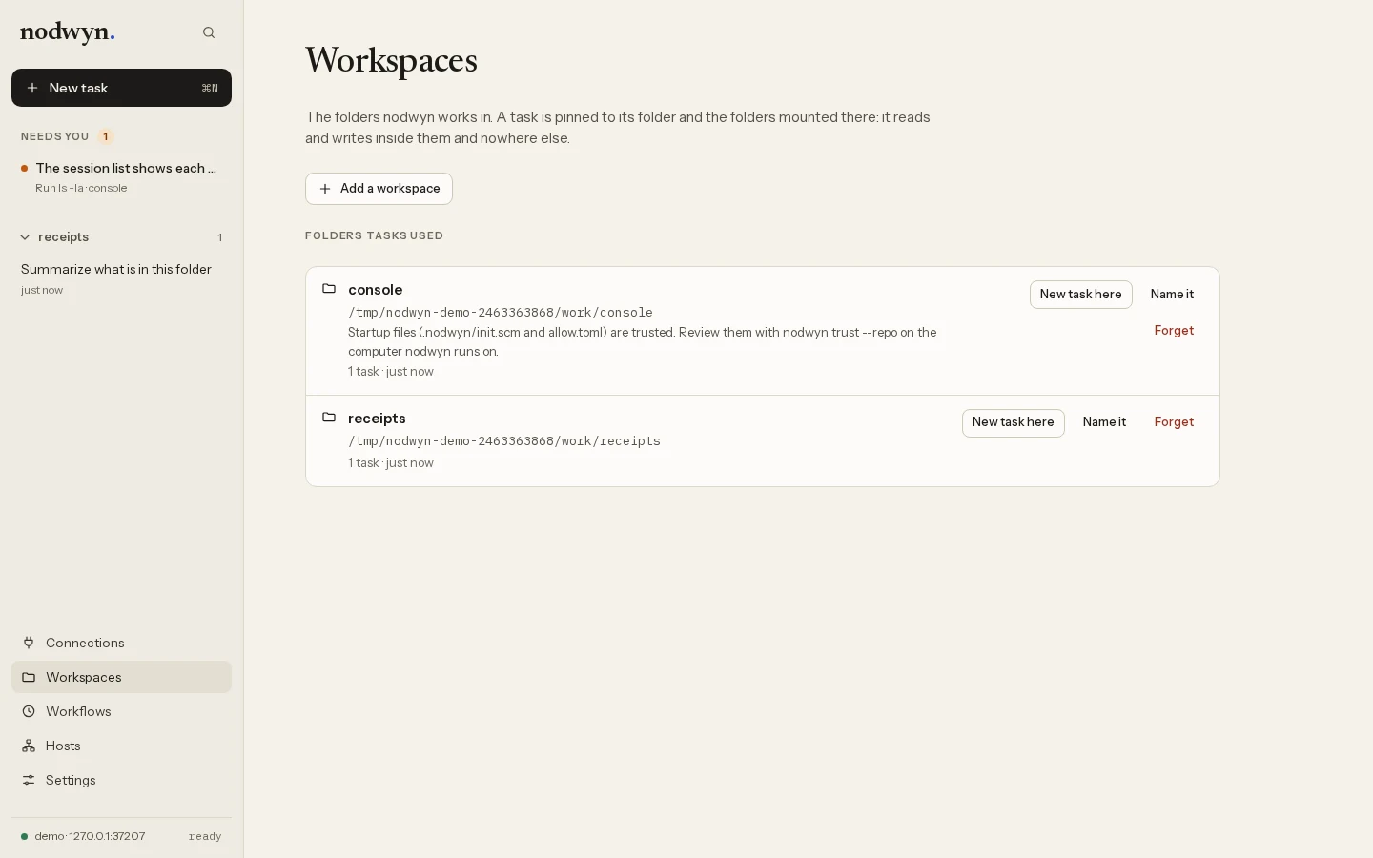Viewport: 1373px width, 858px height.
Task: Click '1 task · just now' under receipts
Action: 391,463
